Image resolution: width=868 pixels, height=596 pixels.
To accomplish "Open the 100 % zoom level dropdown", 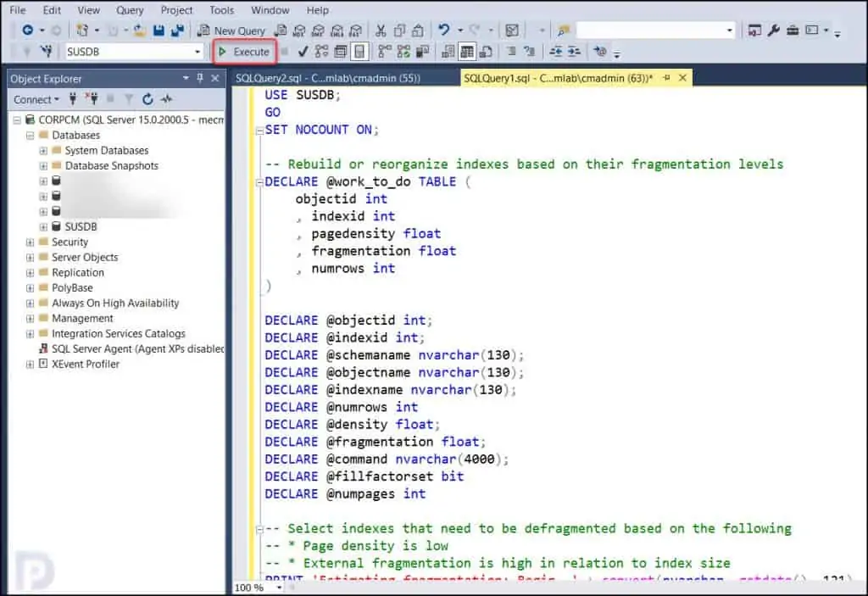I will coord(280,588).
